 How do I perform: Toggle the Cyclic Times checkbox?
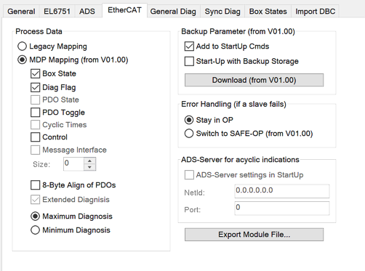click(35, 125)
